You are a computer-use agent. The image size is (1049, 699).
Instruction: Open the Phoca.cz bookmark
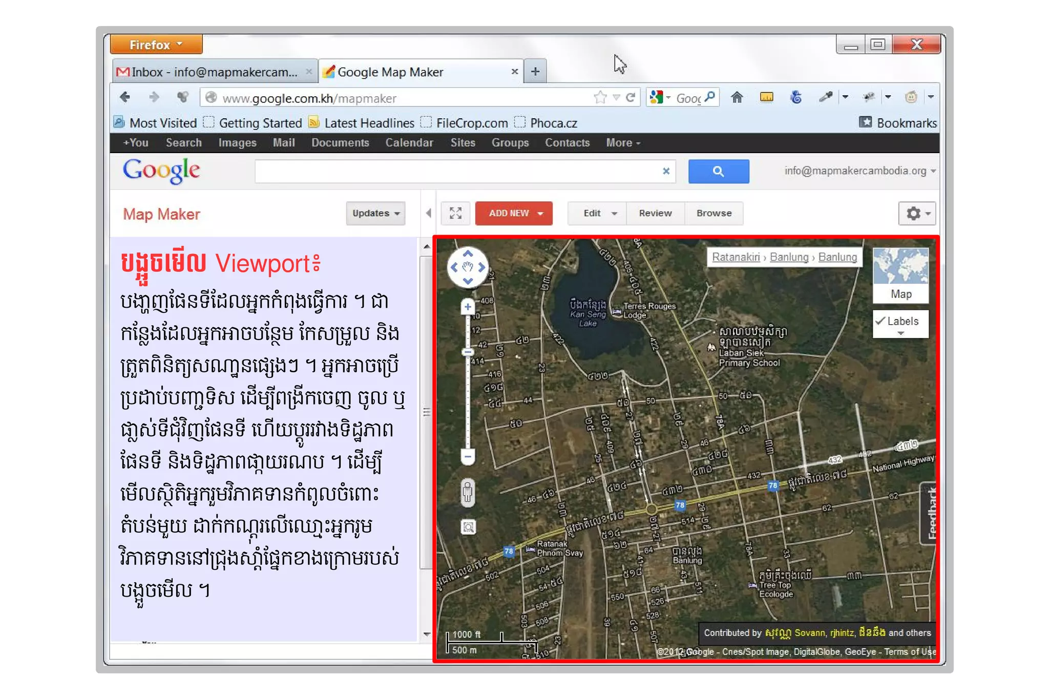(546, 123)
